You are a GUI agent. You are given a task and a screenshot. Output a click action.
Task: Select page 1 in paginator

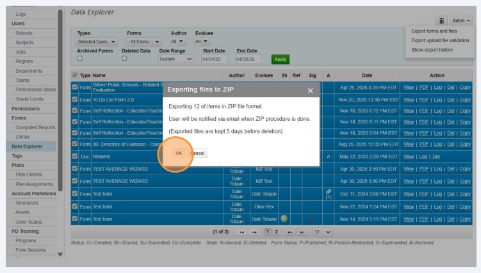click(268, 231)
